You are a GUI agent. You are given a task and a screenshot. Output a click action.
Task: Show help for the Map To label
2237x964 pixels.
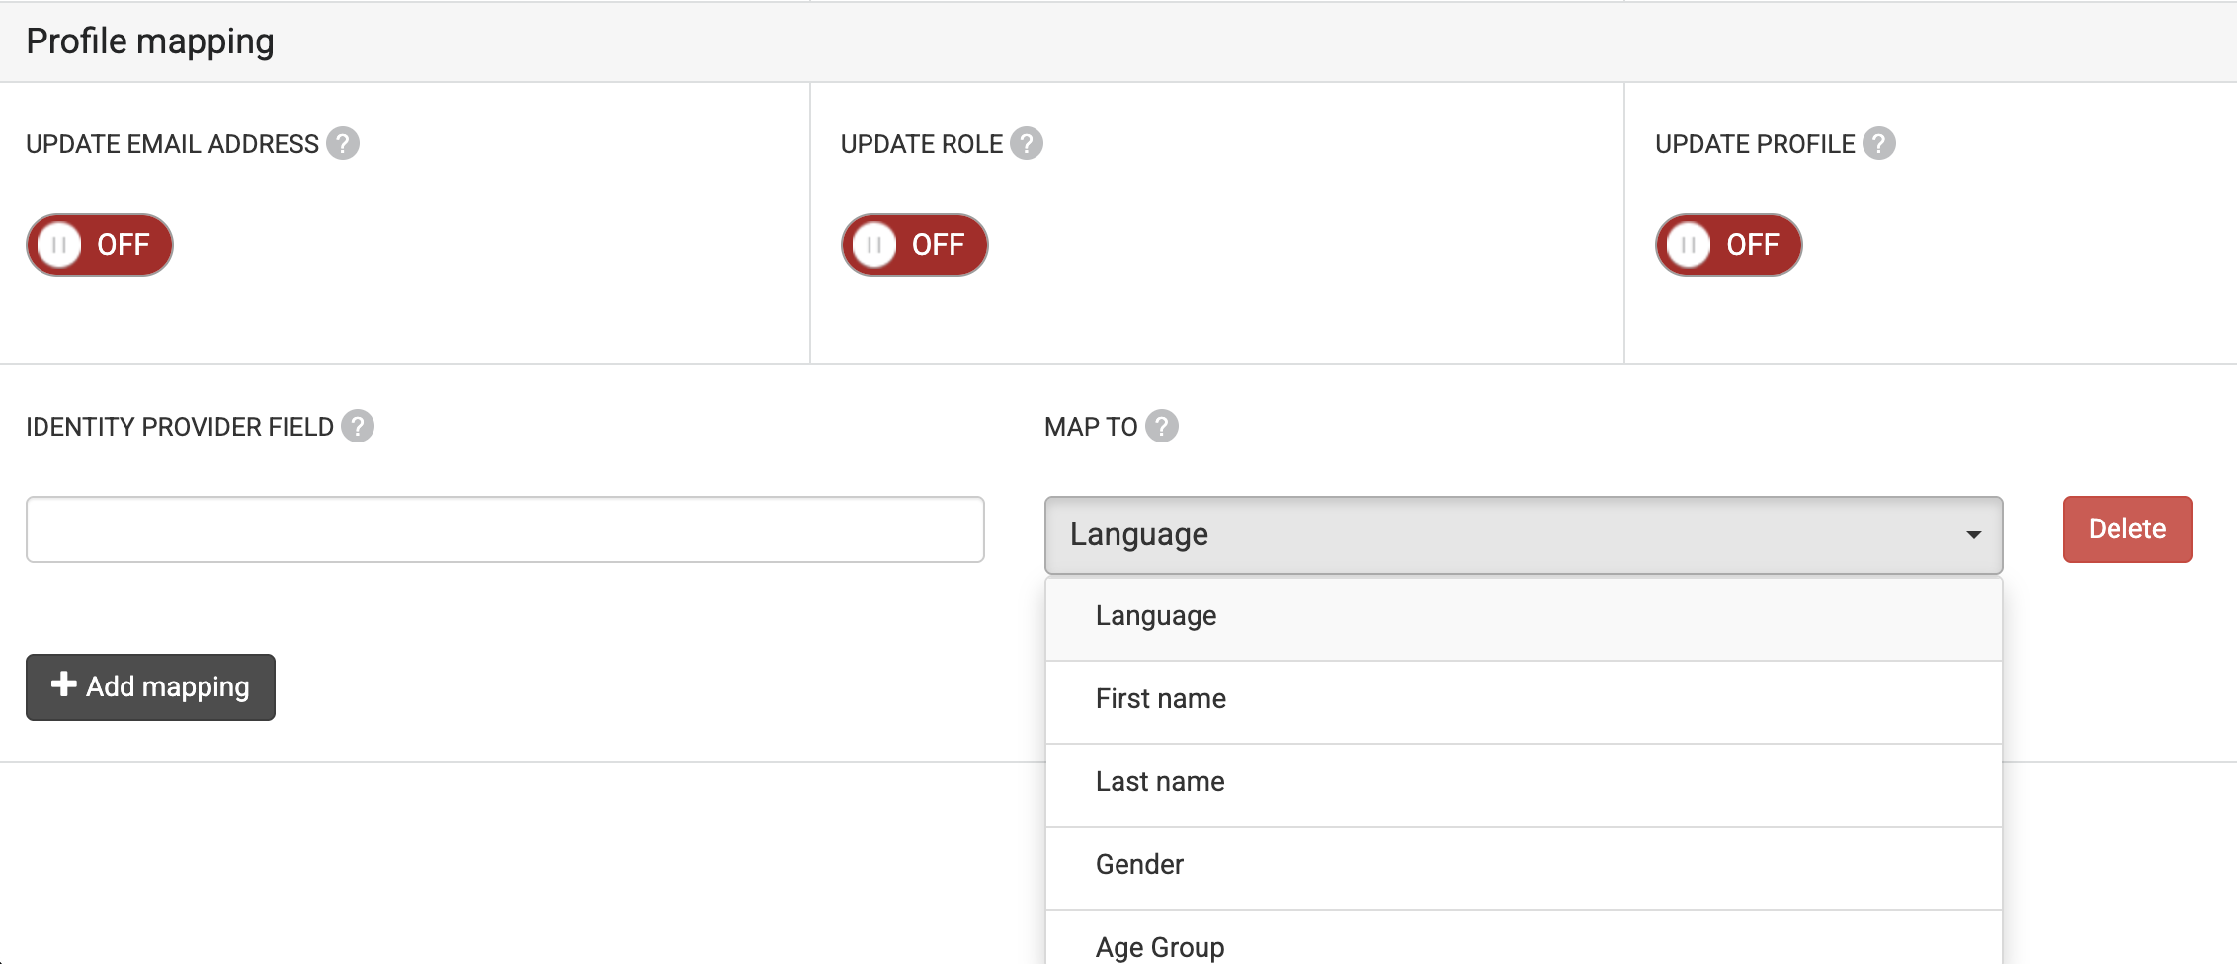click(1161, 427)
